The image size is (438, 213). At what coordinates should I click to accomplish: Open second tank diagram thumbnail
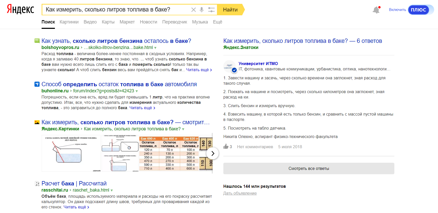(120, 153)
